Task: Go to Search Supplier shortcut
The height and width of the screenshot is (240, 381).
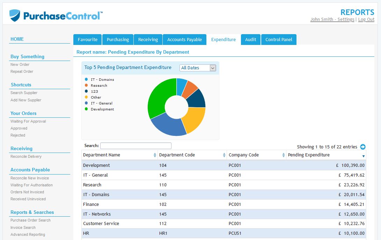Action: click(x=24, y=93)
